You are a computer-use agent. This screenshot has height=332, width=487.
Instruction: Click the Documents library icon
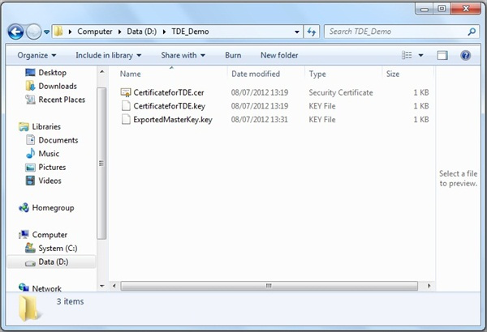point(30,140)
